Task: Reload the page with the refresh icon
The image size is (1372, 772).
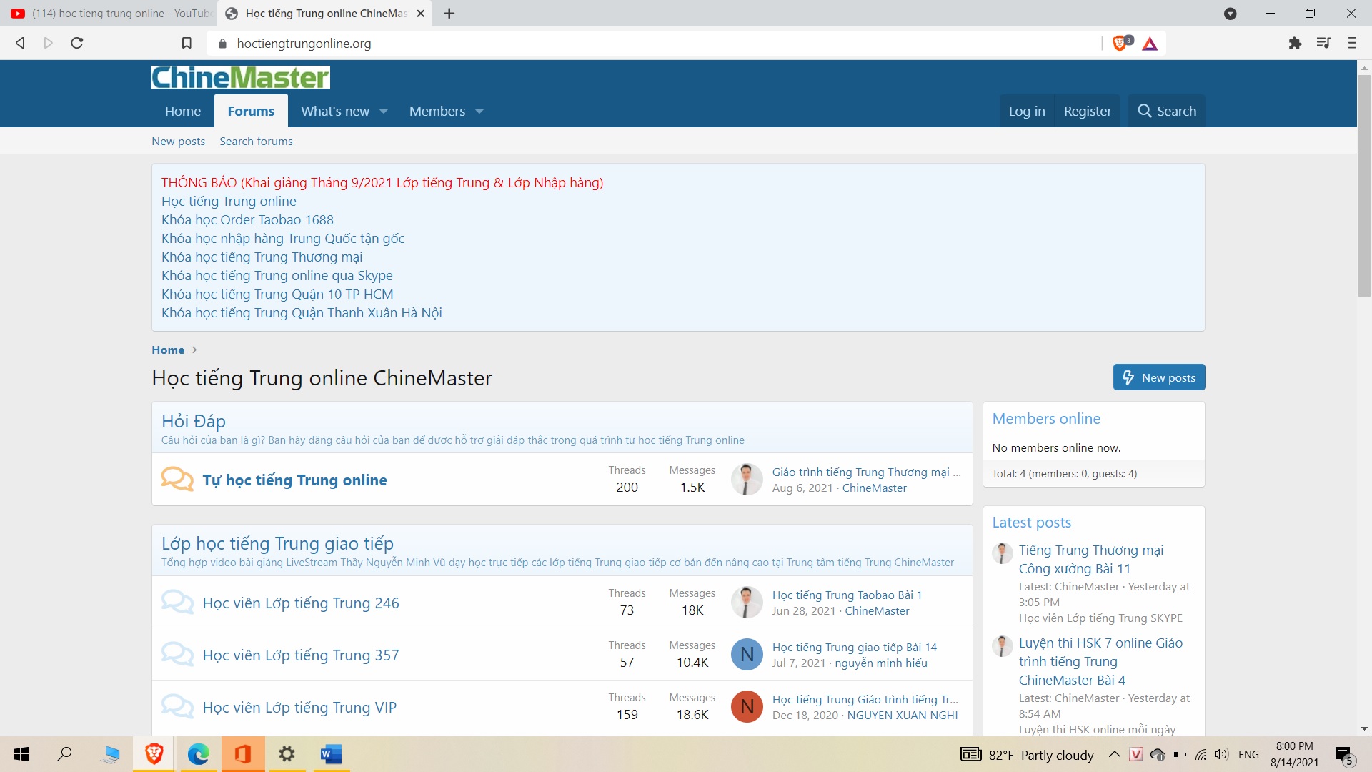Action: (x=77, y=44)
